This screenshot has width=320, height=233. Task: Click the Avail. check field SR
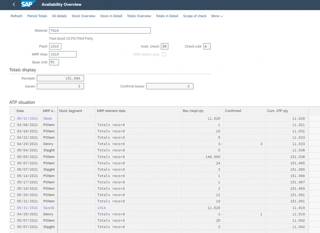[x=164, y=46]
